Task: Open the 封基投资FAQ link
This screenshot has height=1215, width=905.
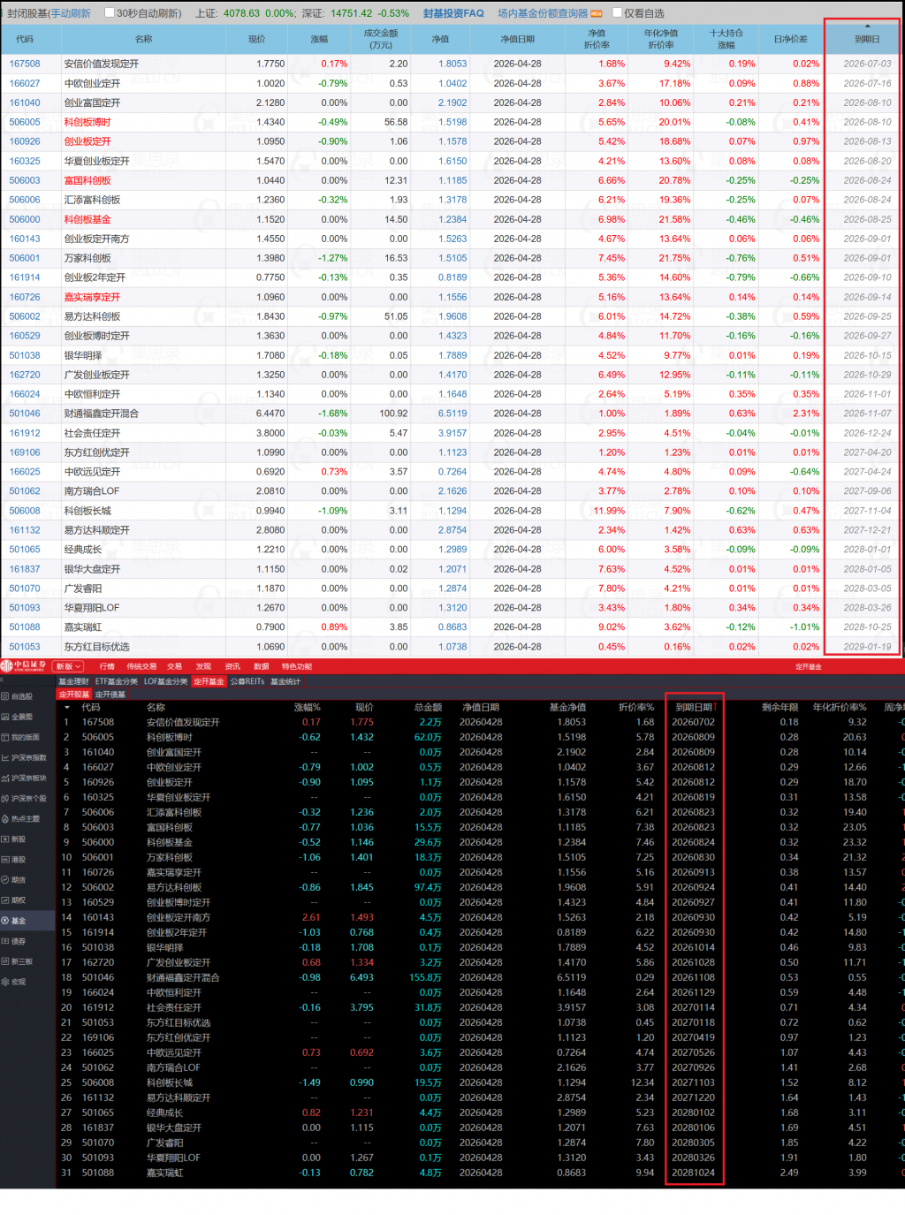Action: pos(453,13)
